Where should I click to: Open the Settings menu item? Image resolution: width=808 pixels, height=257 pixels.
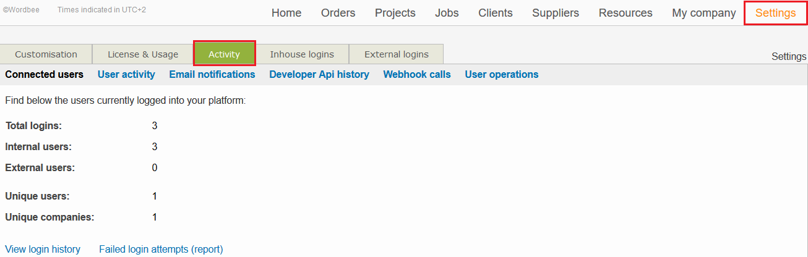(x=775, y=13)
